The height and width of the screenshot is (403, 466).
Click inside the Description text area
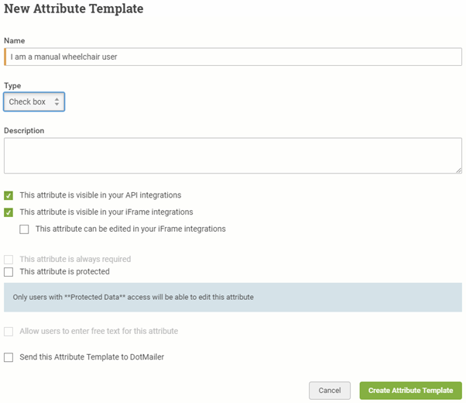click(x=233, y=155)
